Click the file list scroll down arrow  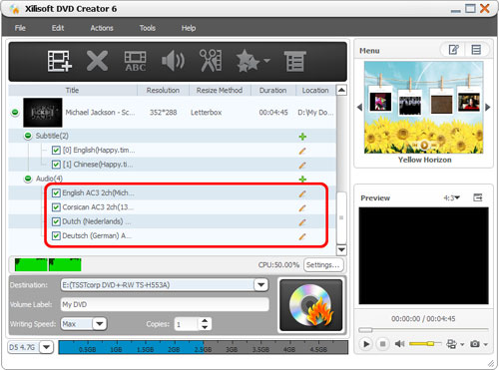pos(341,249)
